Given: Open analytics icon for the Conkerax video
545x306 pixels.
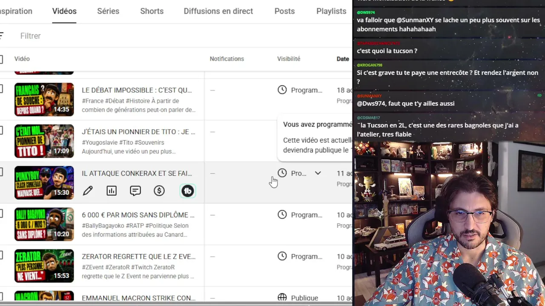Looking at the screenshot, I should pyautogui.click(x=112, y=191).
